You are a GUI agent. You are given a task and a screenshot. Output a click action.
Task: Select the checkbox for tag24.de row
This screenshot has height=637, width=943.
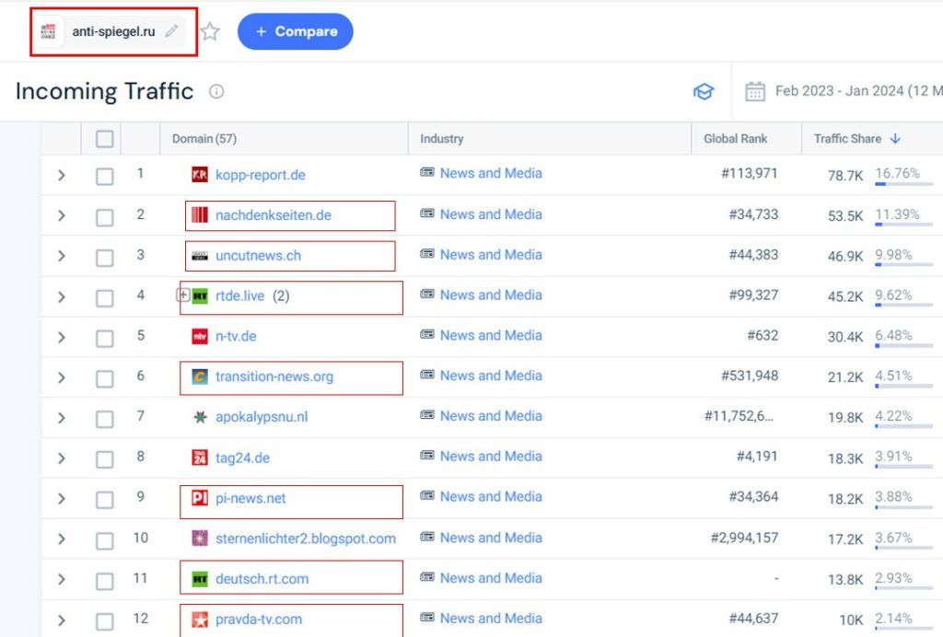(105, 458)
